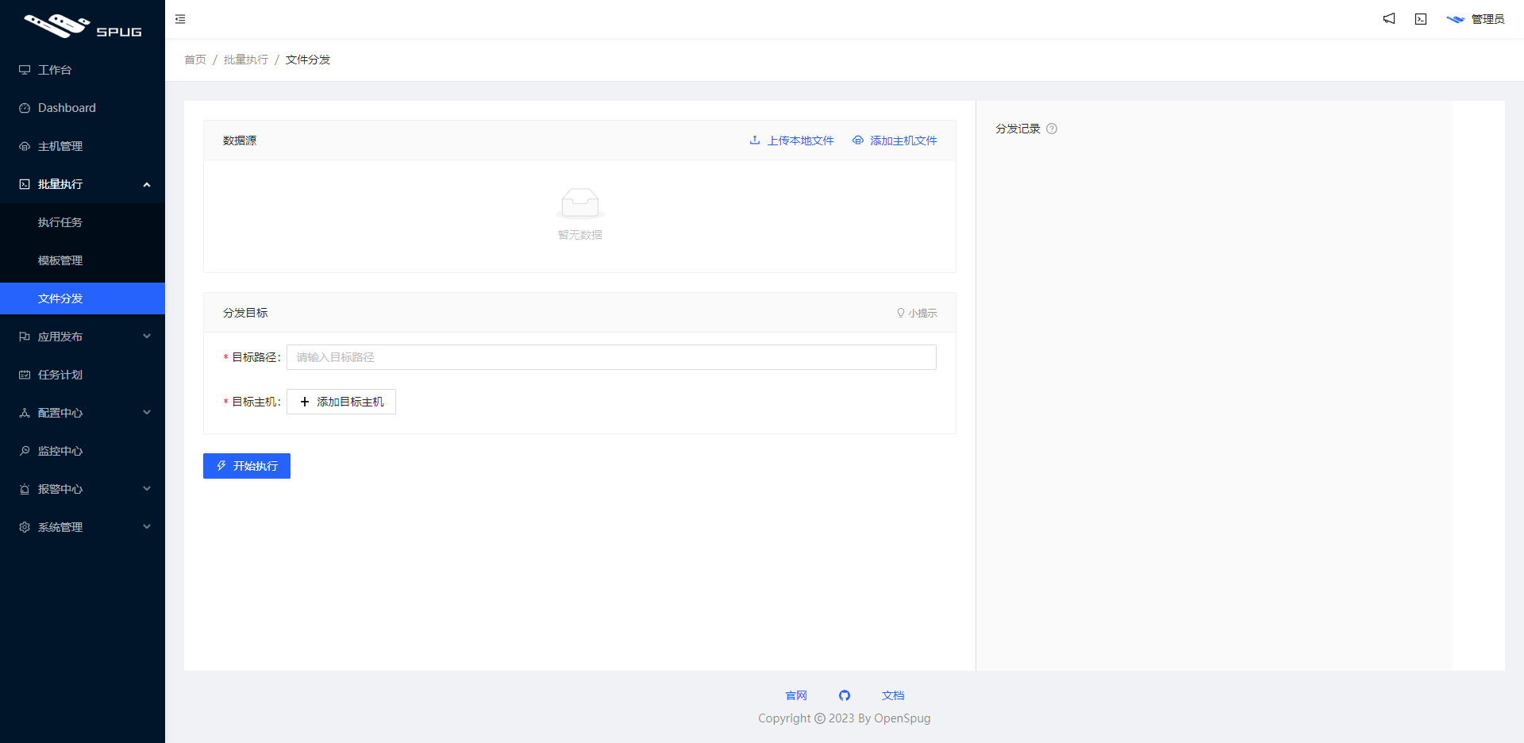Click 批量执行 breadcrumb
The height and width of the screenshot is (743, 1524).
point(246,60)
